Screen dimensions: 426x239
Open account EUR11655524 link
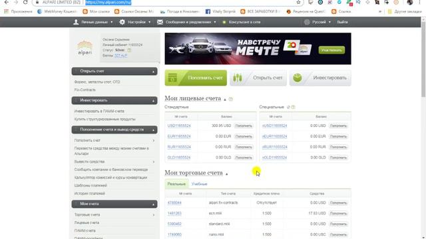pos(179,136)
